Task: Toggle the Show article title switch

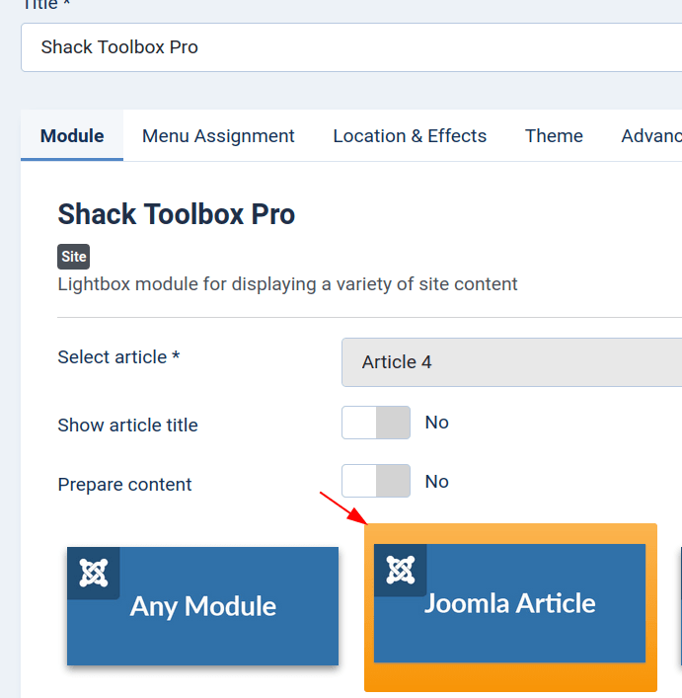Action: (x=376, y=423)
